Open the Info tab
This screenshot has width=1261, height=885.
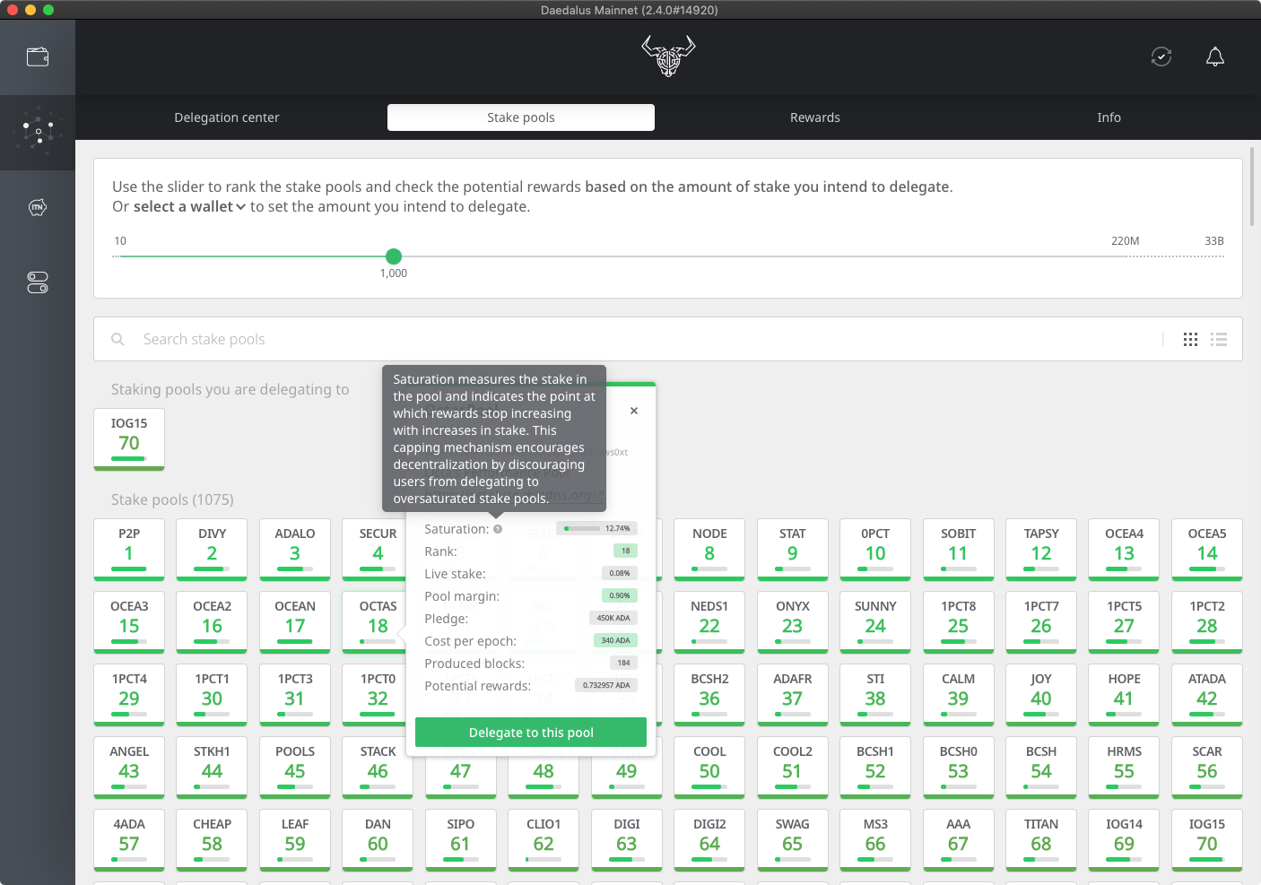click(x=1109, y=117)
